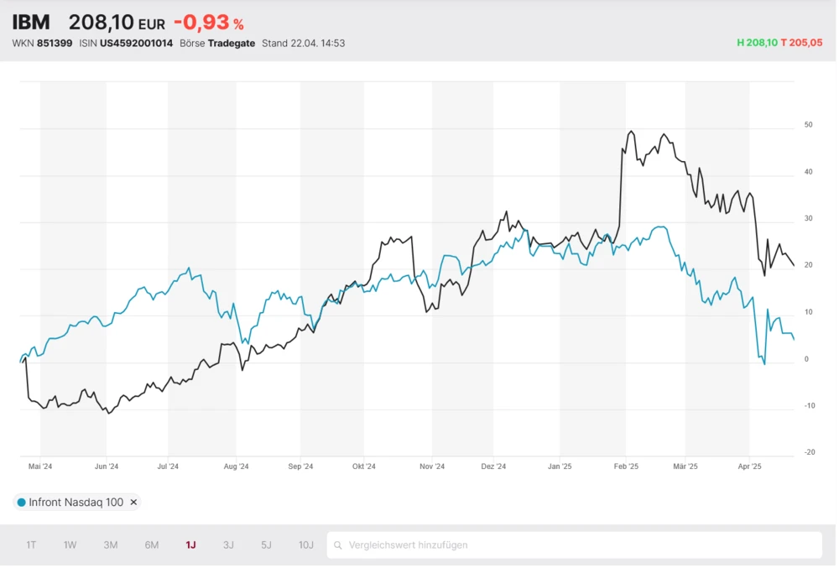Click the IBM stock title
The width and height of the screenshot is (839, 568).
[x=31, y=23]
